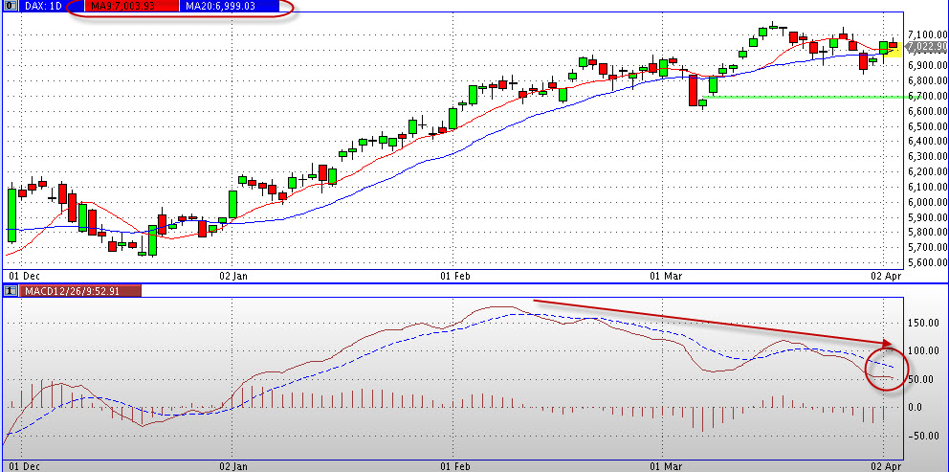This screenshot has height=472, width=949.
Task: Click the 5,600.00 price axis label
Action: point(927,262)
